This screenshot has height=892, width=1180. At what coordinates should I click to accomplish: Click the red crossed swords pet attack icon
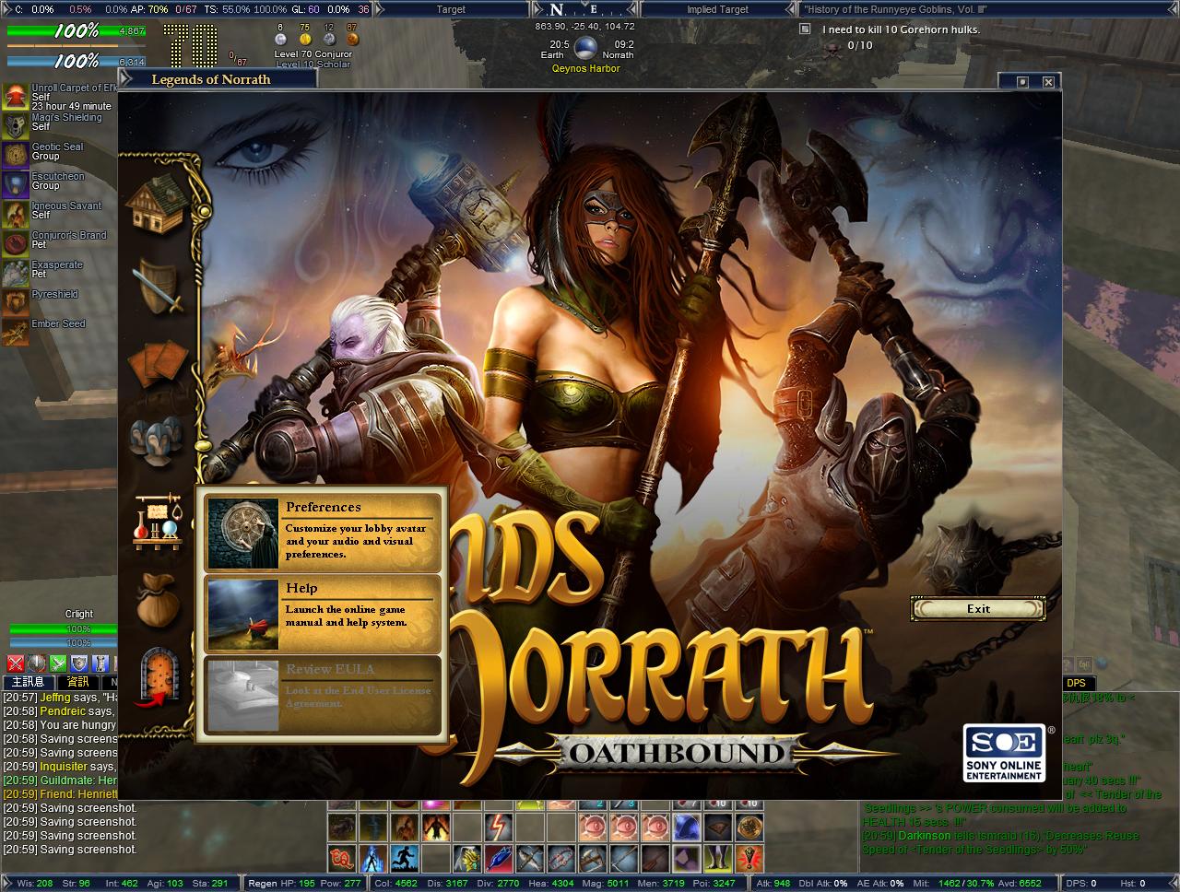pos(16,663)
